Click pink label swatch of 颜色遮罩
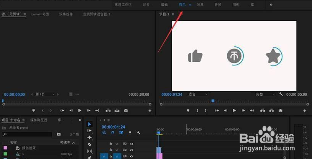 pos(5,148)
